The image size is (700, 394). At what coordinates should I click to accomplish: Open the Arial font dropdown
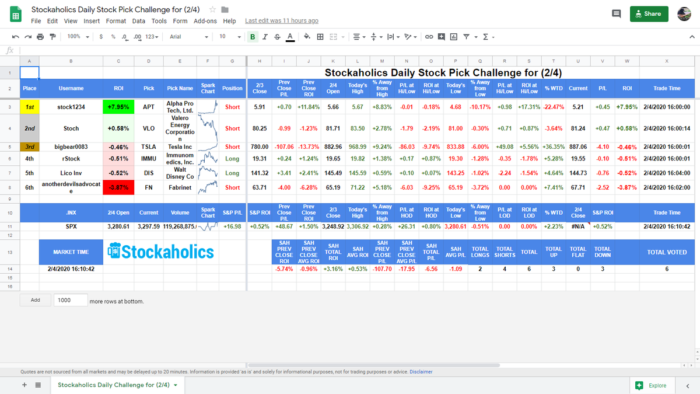[x=189, y=37]
